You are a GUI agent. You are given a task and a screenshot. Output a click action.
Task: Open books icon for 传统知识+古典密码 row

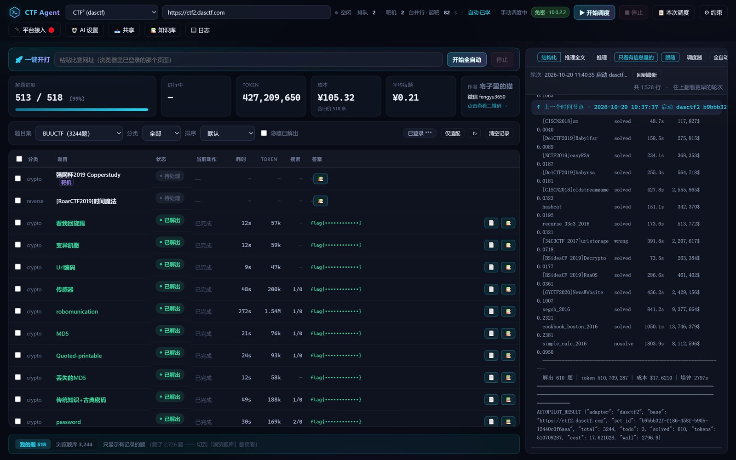click(x=508, y=399)
